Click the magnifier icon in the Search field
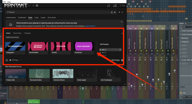Viewport: 192px width, 104px height. pyautogui.click(x=8, y=12)
